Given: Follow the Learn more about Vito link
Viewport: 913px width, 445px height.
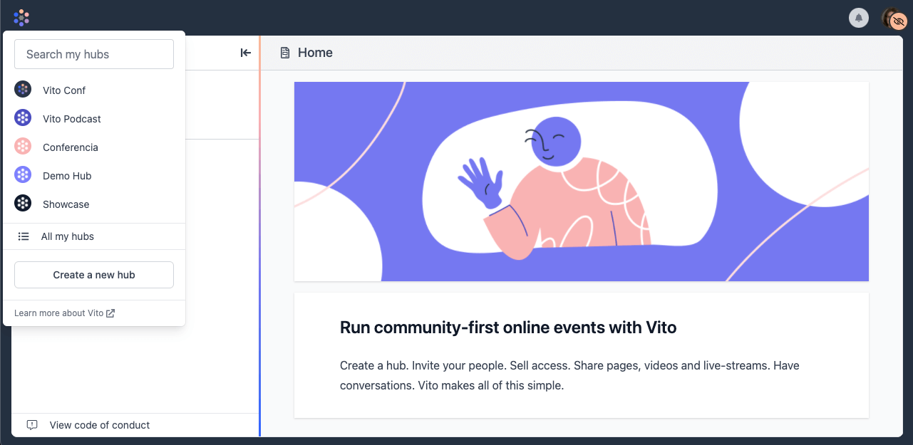Looking at the screenshot, I should click(64, 313).
